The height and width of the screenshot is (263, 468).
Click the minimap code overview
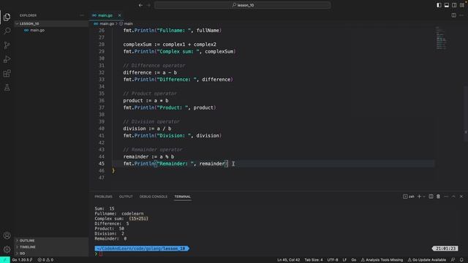click(441, 38)
